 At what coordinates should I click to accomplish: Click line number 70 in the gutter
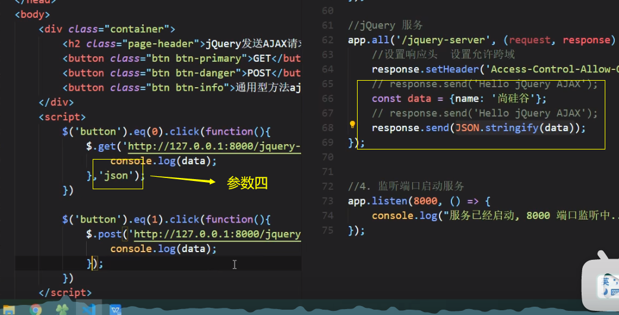point(327,157)
